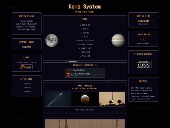Click the credits [01] NASA imagery text

143,93
